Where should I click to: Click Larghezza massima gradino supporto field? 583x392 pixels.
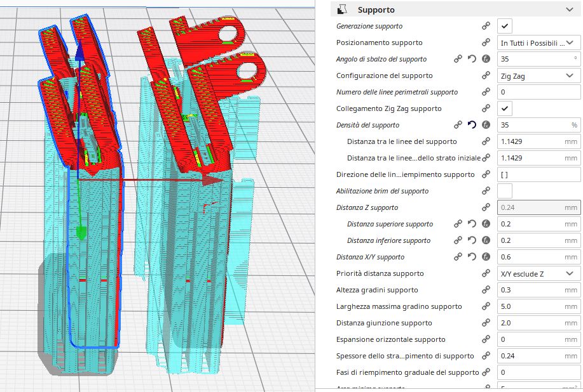(538, 307)
